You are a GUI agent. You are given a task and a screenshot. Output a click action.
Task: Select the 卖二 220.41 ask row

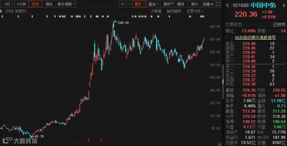click(x=255, y=57)
